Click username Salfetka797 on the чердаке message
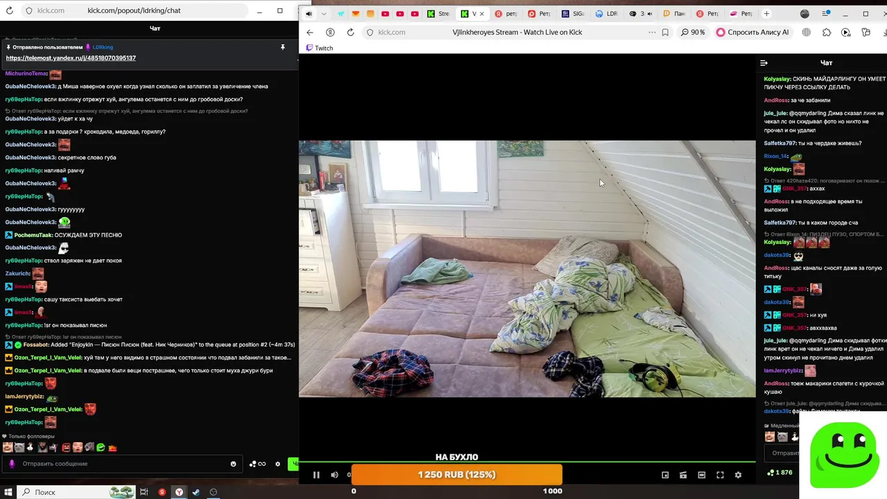Image resolution: width=887 pixels, height=499 pixels. [780, 143]
